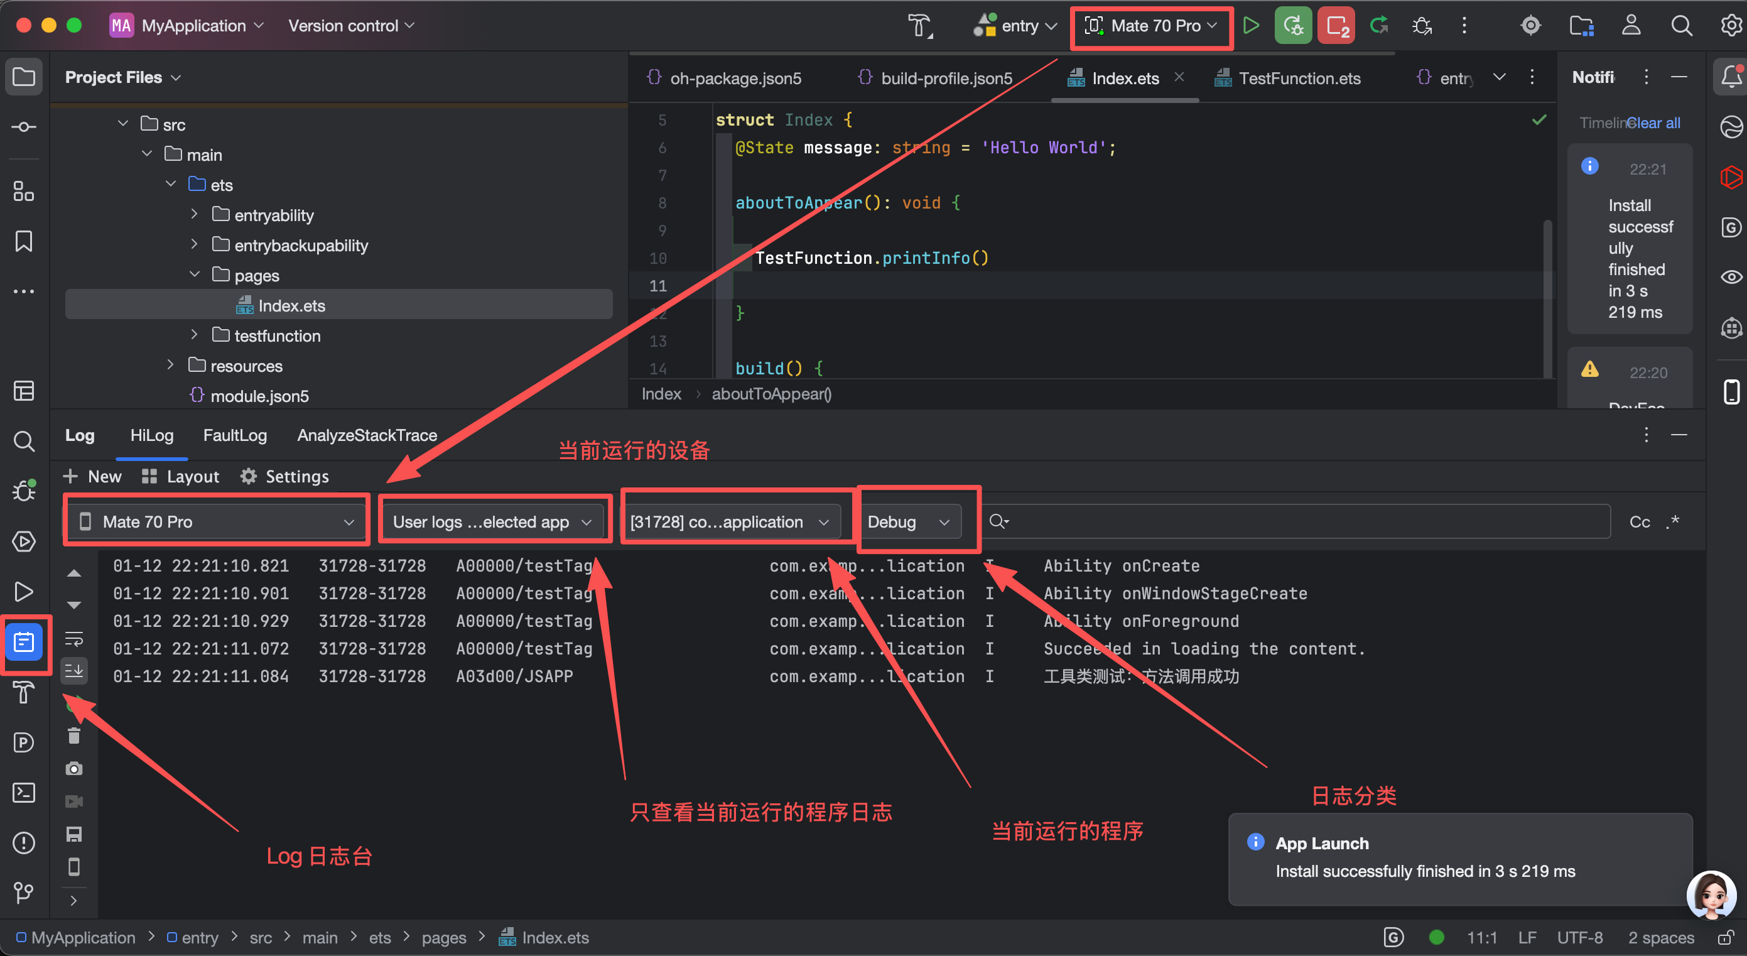Open Mate 70 Pro device dropdown in HiLog
The width and height of the screenshot is (1747, 956).
pos(217,522)
